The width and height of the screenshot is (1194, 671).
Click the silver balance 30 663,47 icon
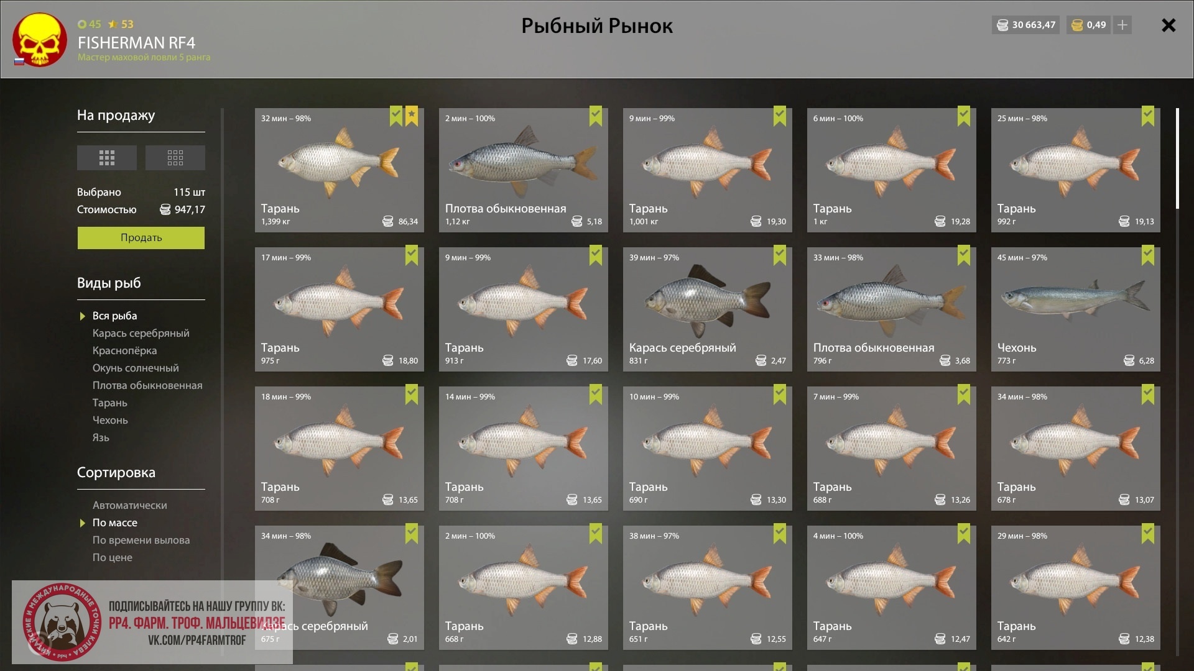pyautogui.click(x=1002, y=25)
